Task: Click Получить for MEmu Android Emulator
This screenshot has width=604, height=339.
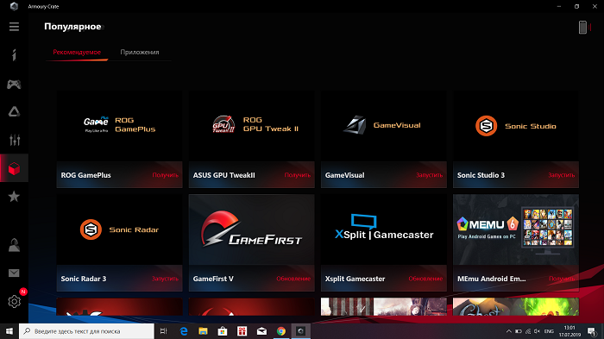Action: 562,279
